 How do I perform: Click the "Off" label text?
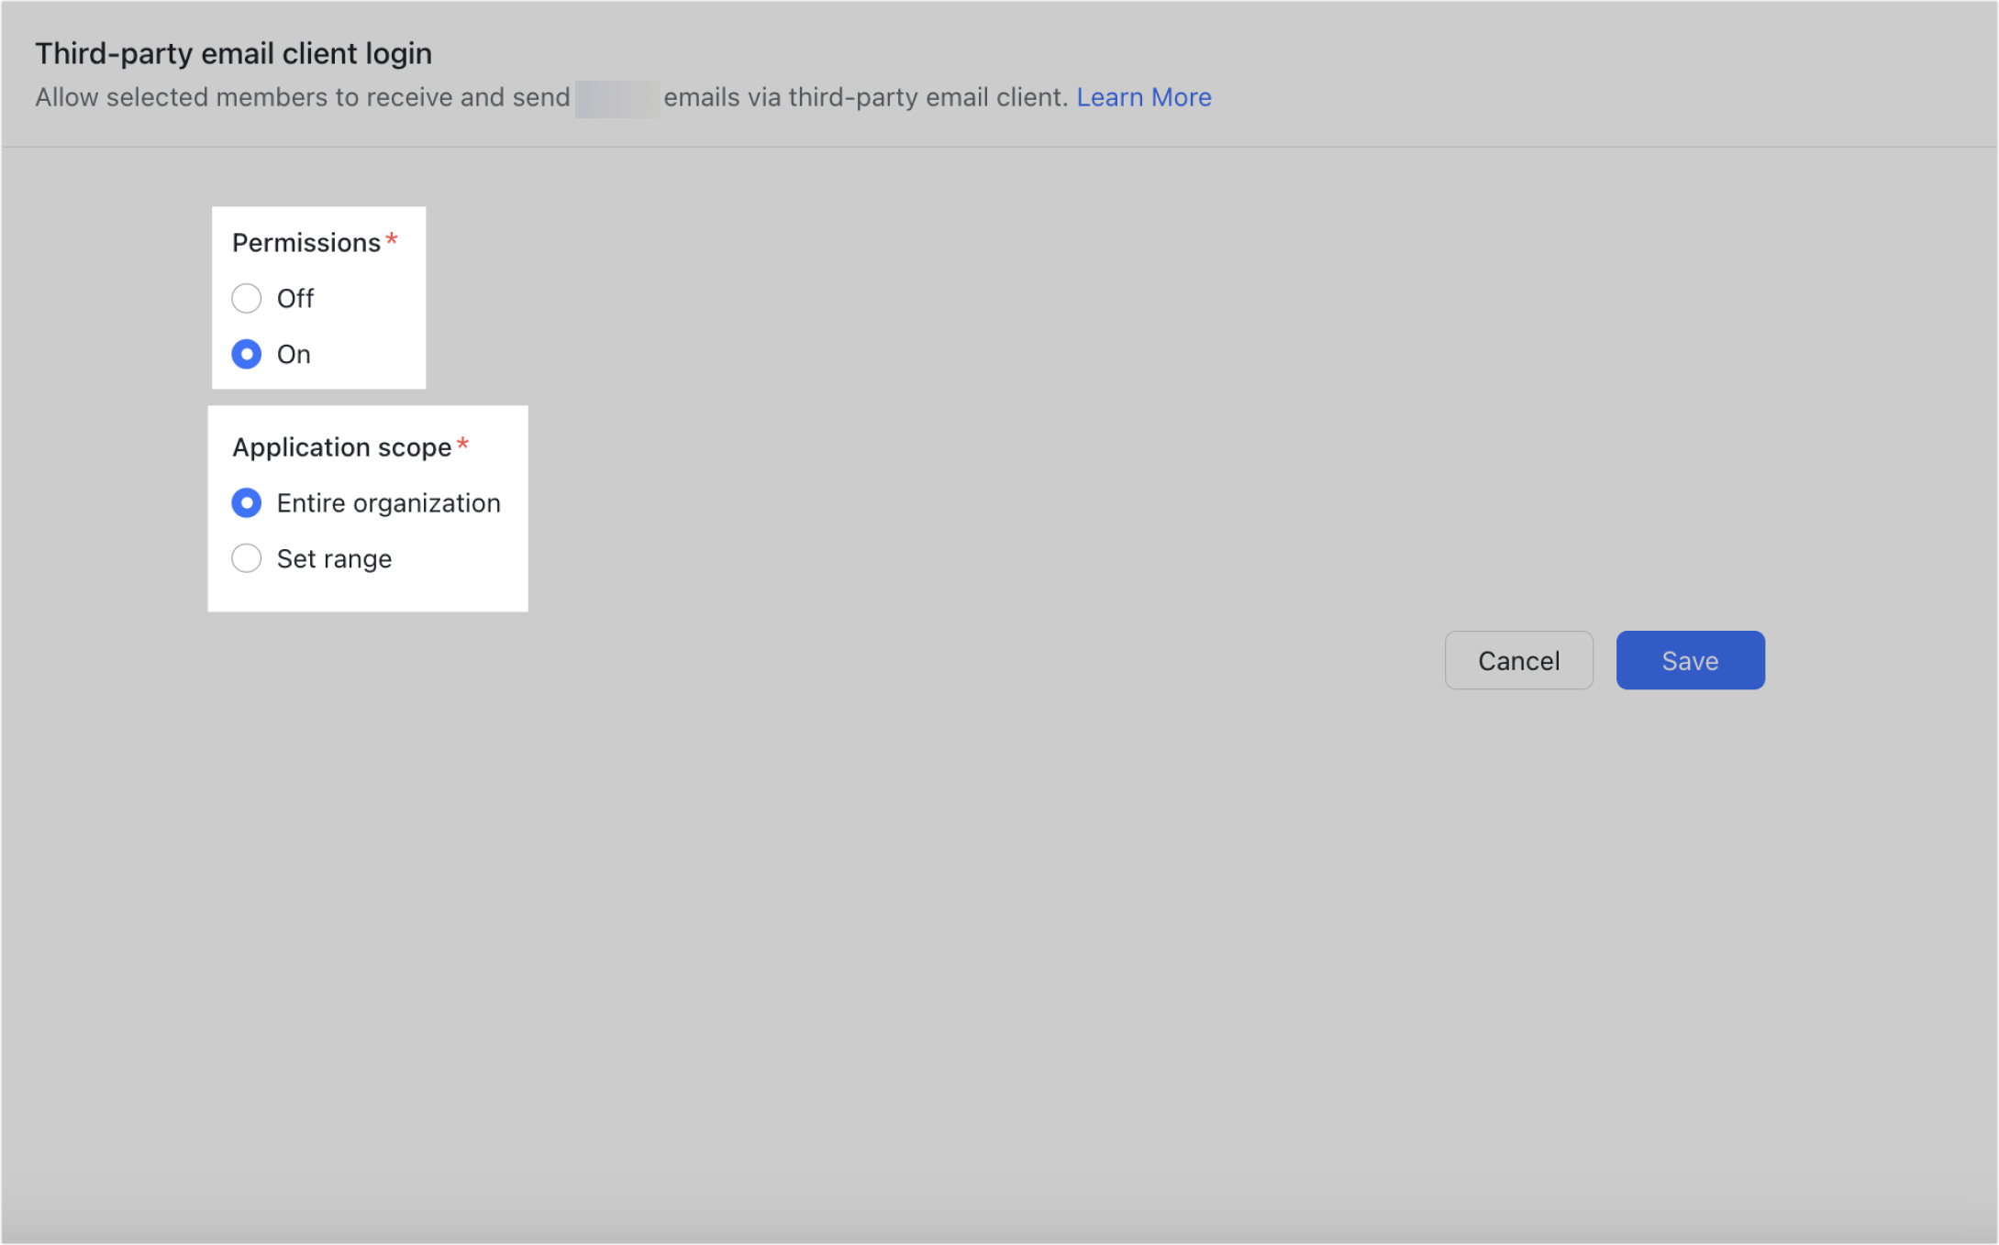pos(295,298)
